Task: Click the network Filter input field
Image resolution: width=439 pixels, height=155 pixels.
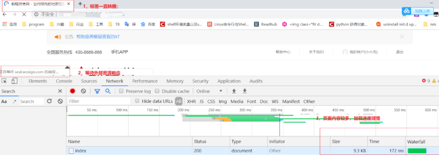Action: (99, 102)
